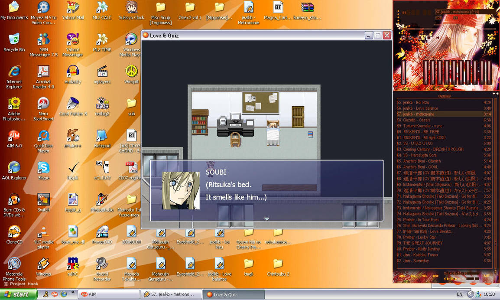Screen dimensions: 500x300
Task: Select track 62 V6 - UTAO-UTAO
Action: coord(444,143)
